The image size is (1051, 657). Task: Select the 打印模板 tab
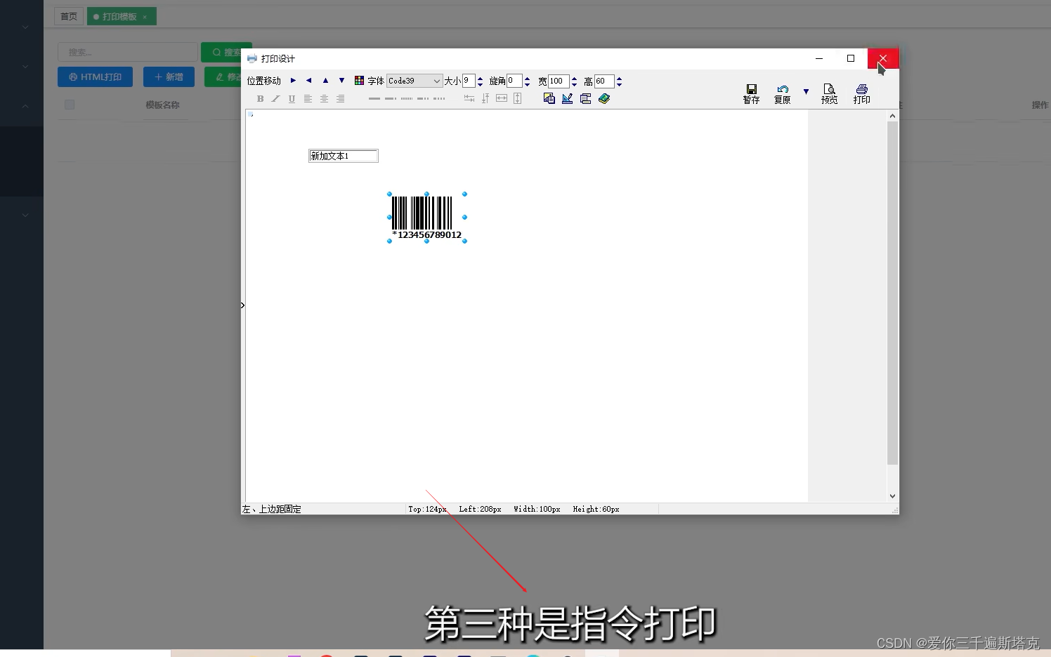pyautogui.click(x=119, y=16)
